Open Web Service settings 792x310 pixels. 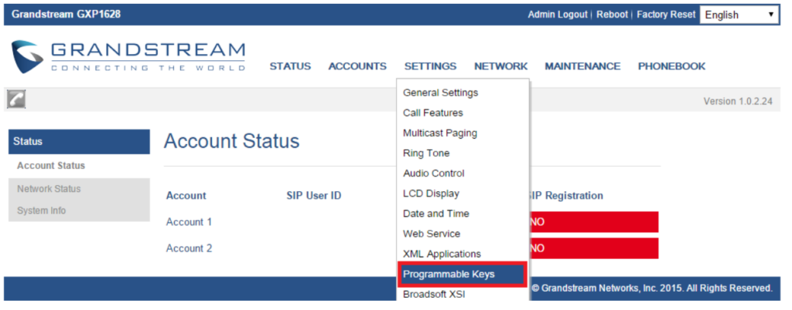463,234
